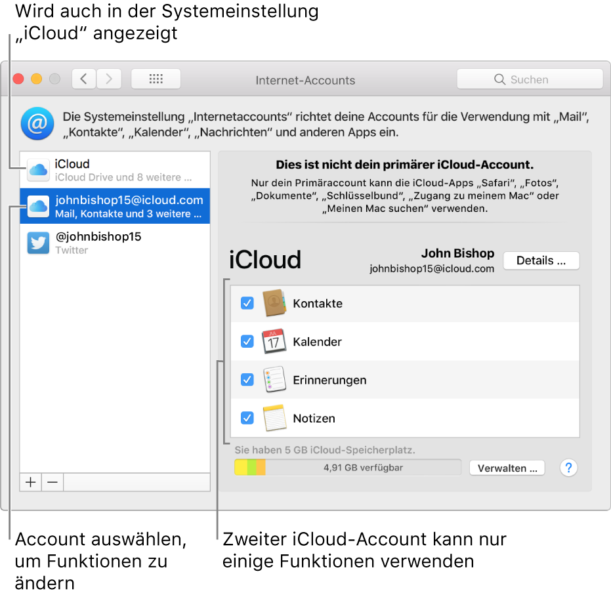Click the Kontakte label

click(318, 303)
